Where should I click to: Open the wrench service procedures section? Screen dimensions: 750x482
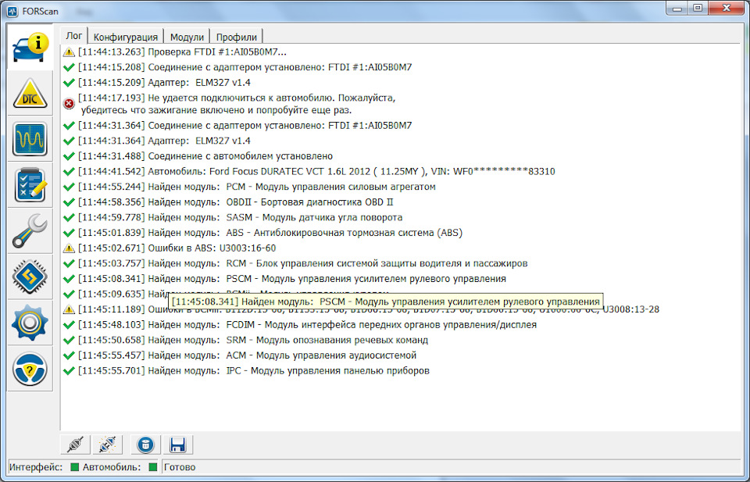click(x=30, y=231)
